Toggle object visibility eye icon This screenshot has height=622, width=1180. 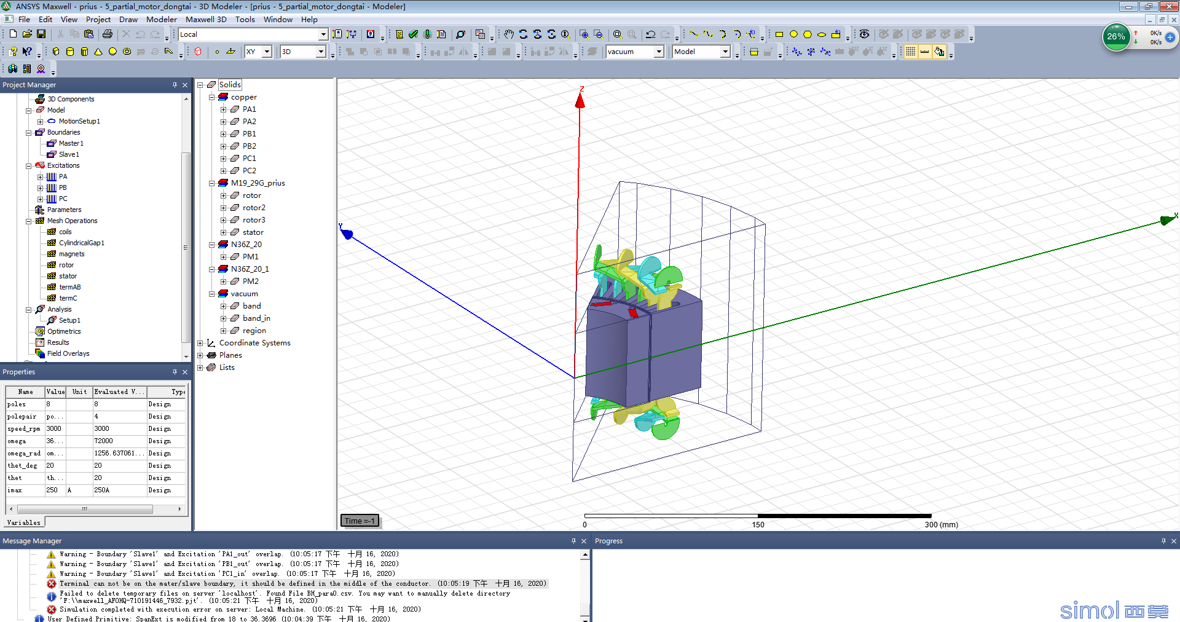[864, 34]
